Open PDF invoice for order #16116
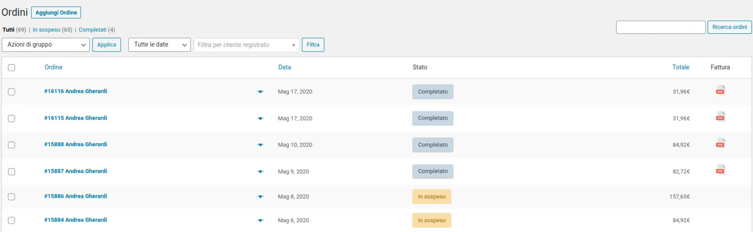Screen dimensions: 753x232 point(720,90)
